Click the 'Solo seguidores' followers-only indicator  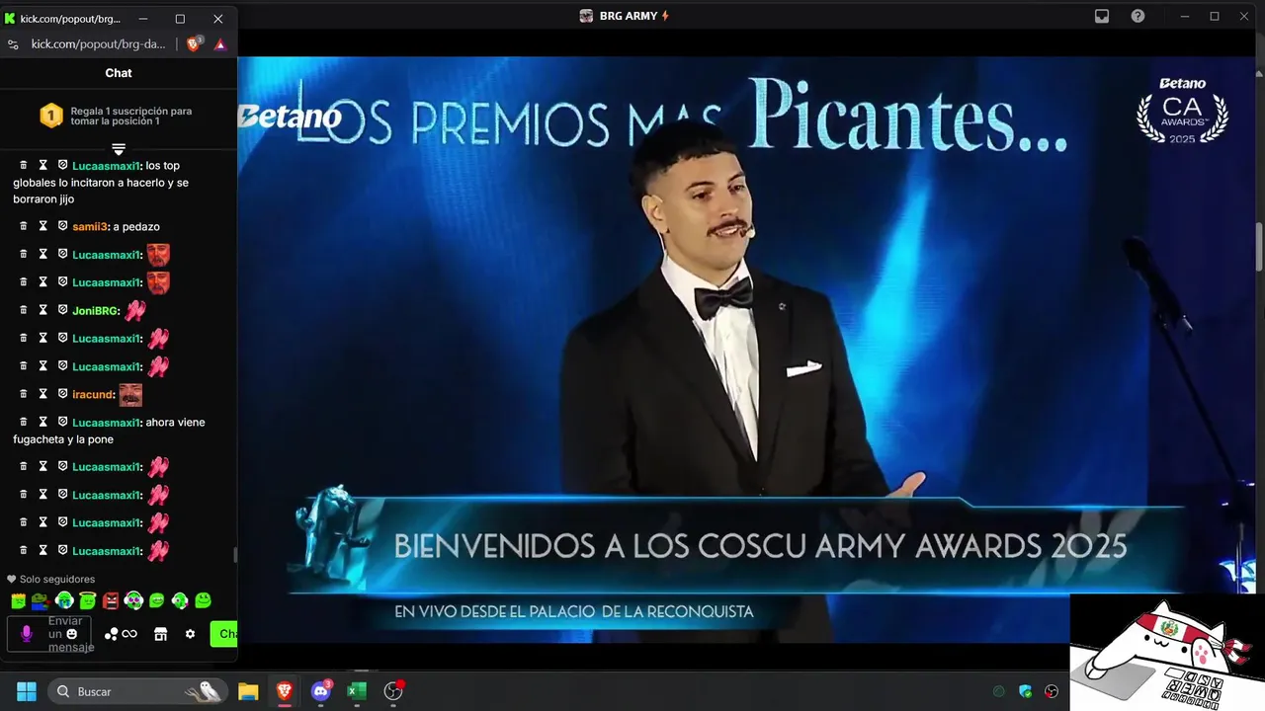coord(51,580)
